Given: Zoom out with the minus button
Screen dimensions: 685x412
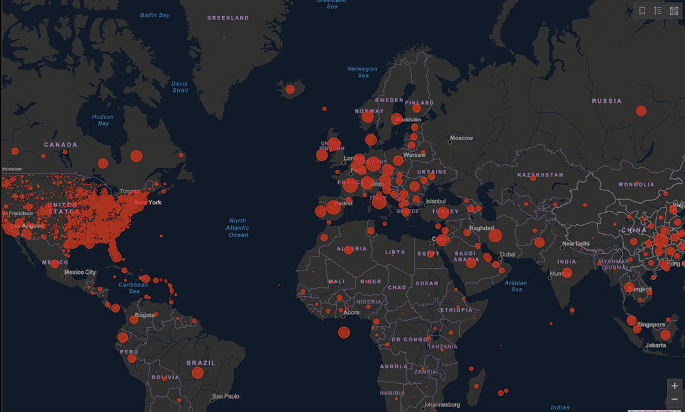Looking at the screenshot, I should point(675,401).
